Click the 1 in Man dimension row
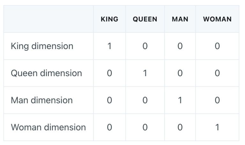This screenshot has width=245, height=145. click(180, 100)
